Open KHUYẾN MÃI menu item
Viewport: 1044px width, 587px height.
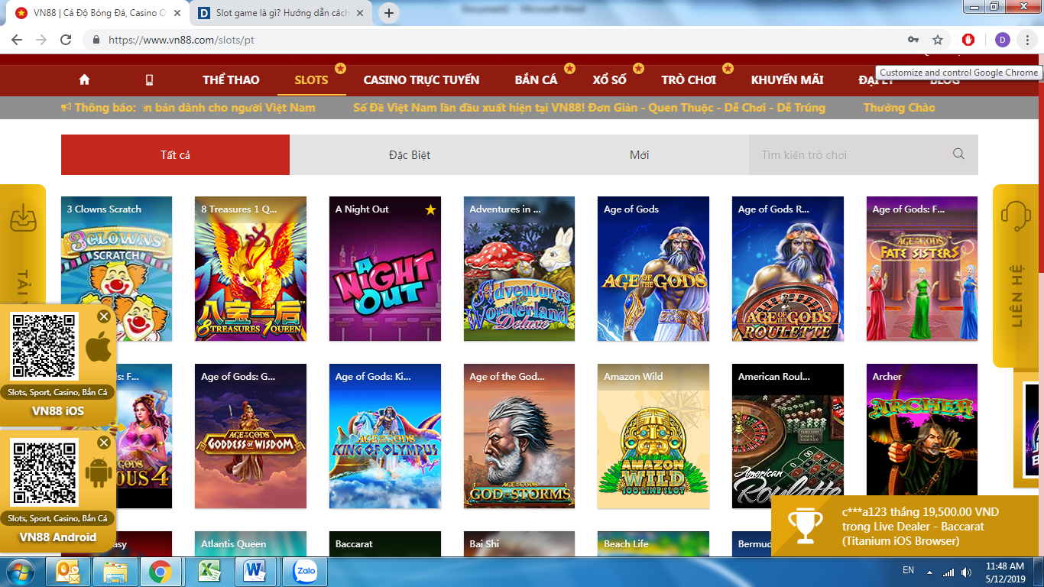pos(787,79)
